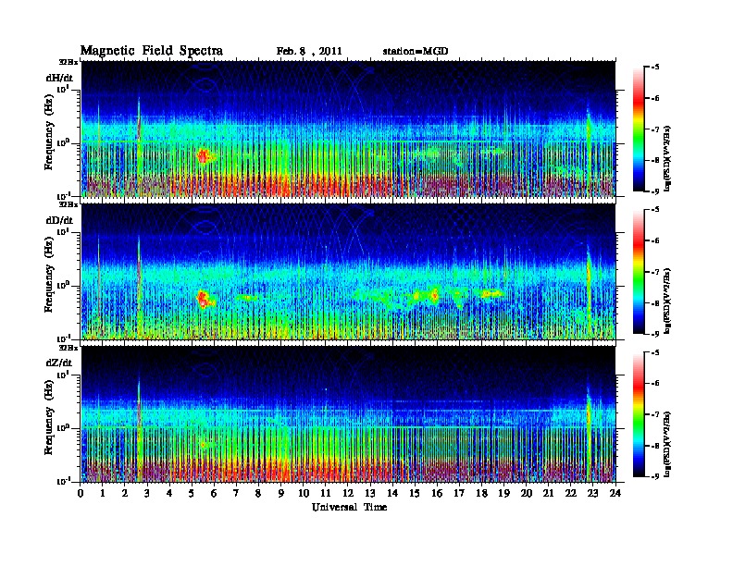Select the "dD/dt" panel label
The height and width of the screenshot is (566, 733).
pyautogui.click(x=59, y=220)
